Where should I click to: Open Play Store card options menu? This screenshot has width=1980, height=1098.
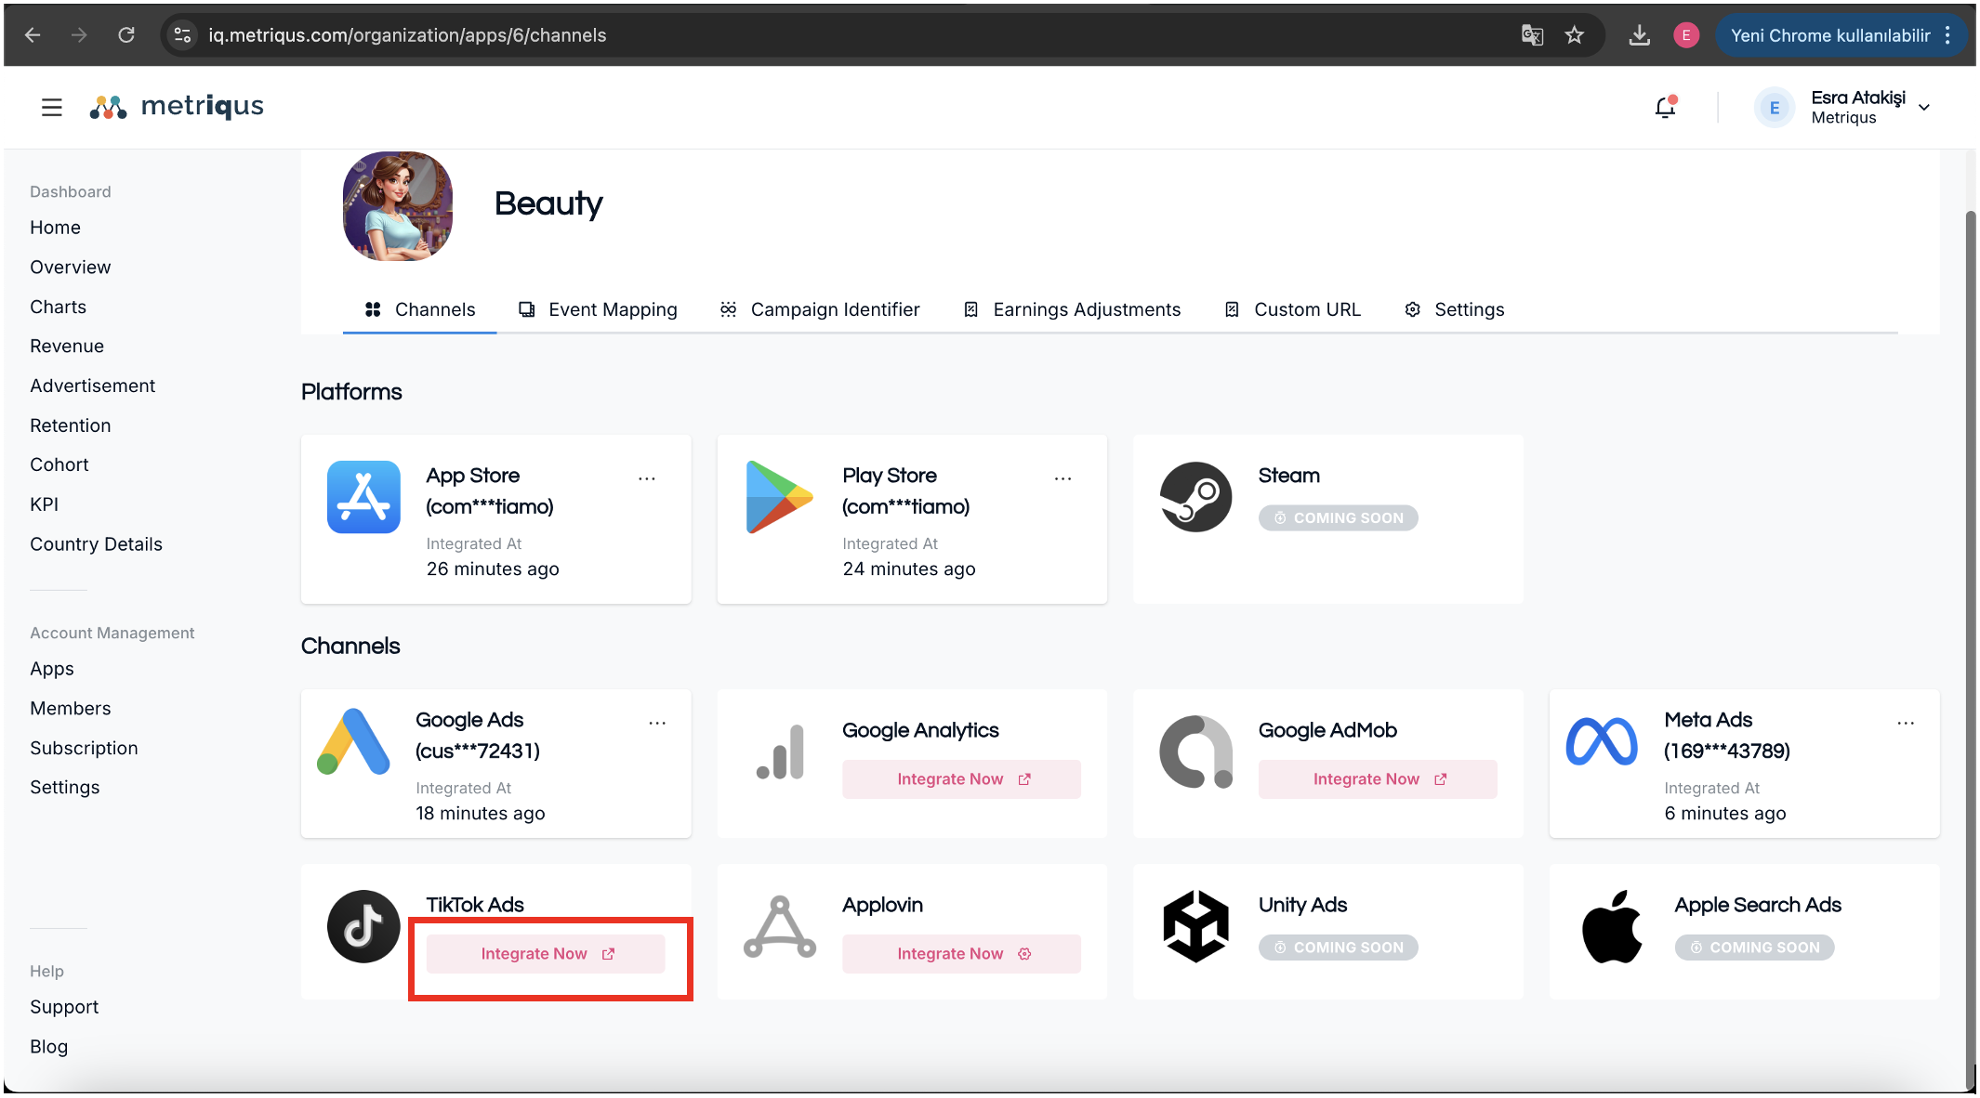[x=1063, y=478]
